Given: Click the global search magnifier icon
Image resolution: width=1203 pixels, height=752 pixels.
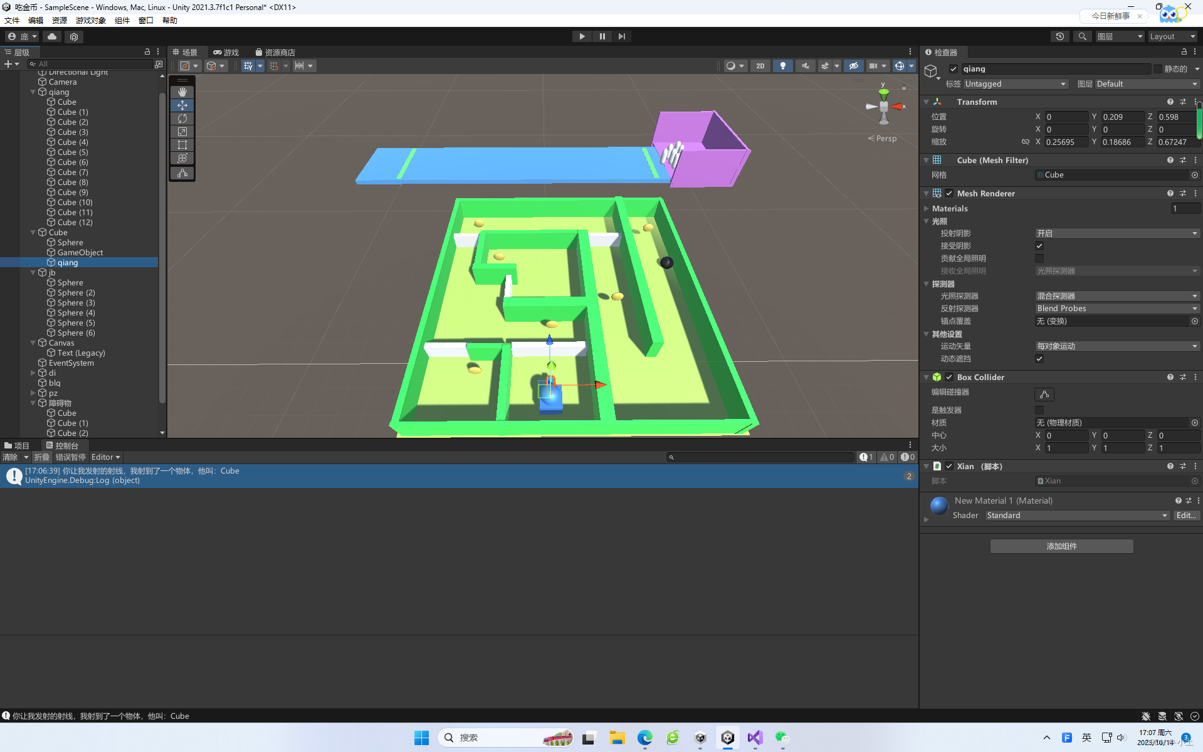Looking at the screenshot, I should pos(1082,36).
